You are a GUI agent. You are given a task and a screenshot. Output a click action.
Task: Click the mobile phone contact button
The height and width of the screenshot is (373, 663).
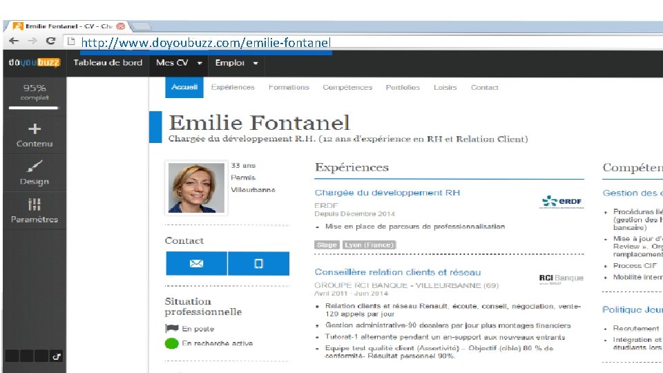click(x=258, y=263)
